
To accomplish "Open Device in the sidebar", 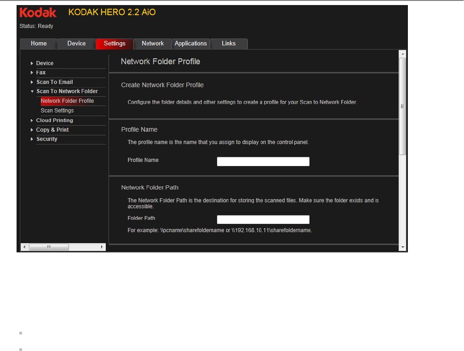I will point(45,63).
